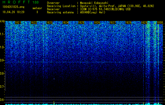
Task: Select the 1822 time marker
Action: pyautogui.click(x=34, y=23)
